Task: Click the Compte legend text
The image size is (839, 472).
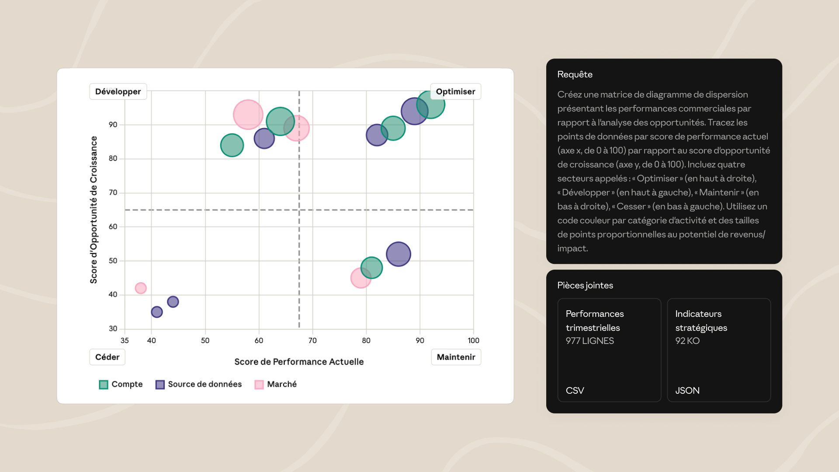Action: [127, 384]
